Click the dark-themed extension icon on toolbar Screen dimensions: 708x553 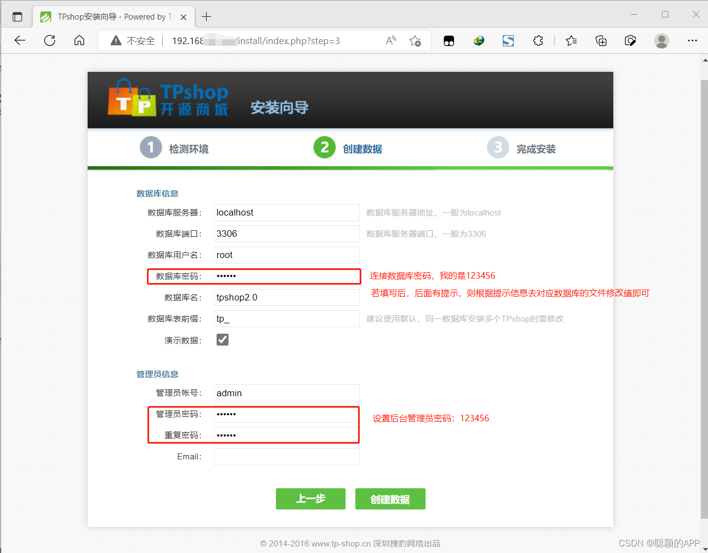pos(449,40)
